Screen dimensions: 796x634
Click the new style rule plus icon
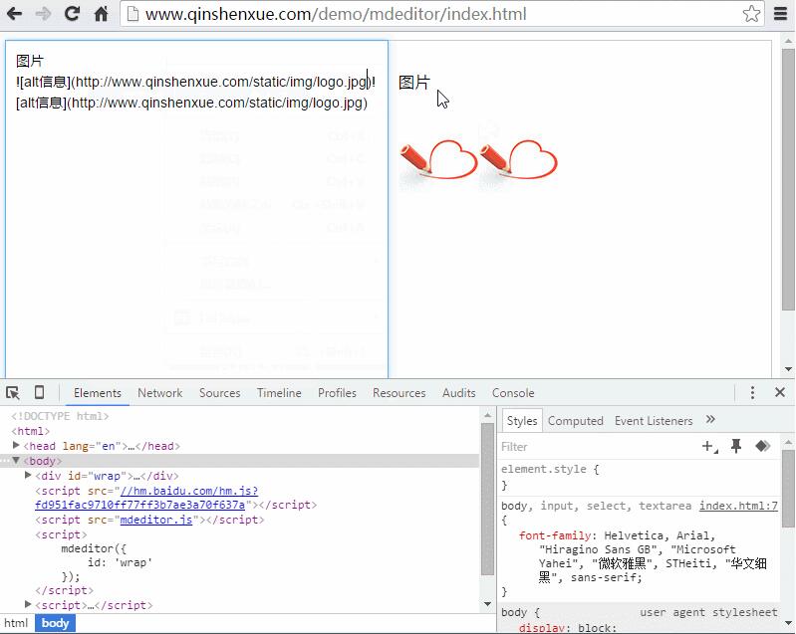pos(708,447)
